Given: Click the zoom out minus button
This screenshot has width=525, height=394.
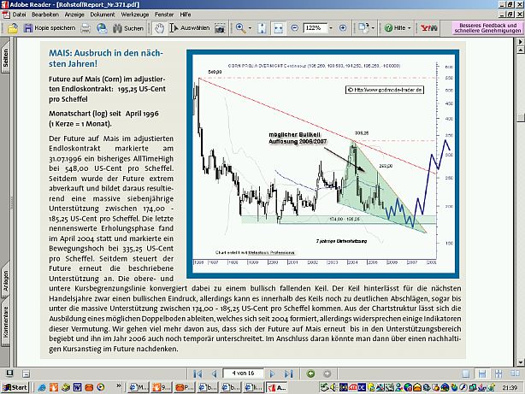Looking at the screenshot, I should click(295, 28).
